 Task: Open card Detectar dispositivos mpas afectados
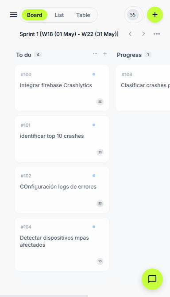pos(62,244)
